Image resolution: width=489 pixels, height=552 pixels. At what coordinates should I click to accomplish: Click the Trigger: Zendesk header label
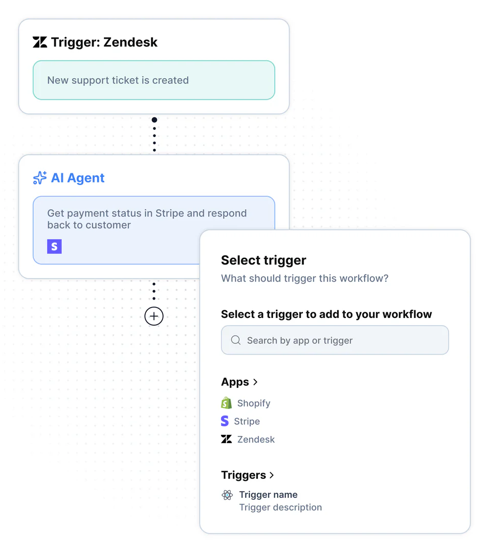tap(104, 42)
